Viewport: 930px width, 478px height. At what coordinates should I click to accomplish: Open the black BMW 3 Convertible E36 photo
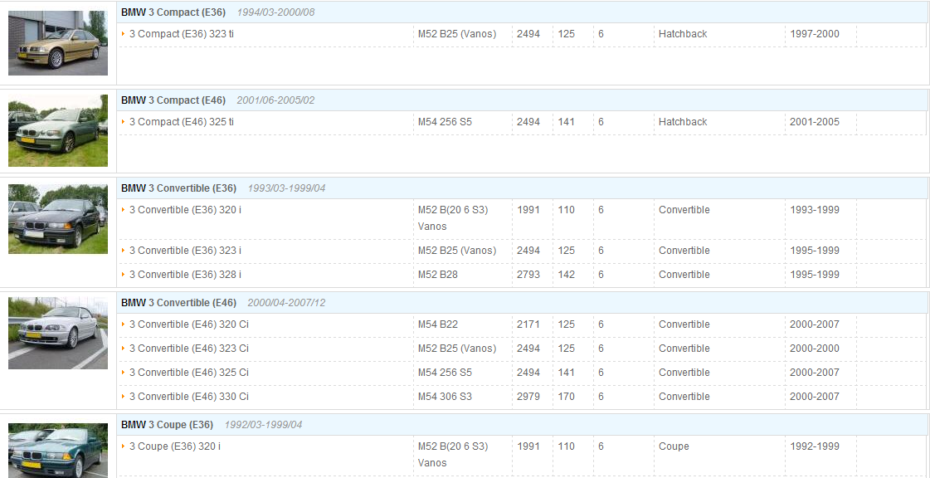pyautogui.click(x=58, y=218)
